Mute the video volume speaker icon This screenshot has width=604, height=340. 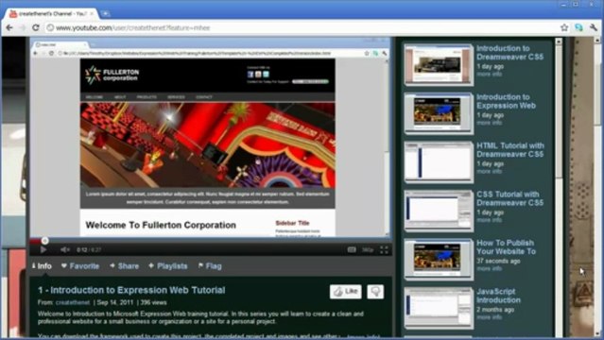pyautogui.click(x=65, y=249)
